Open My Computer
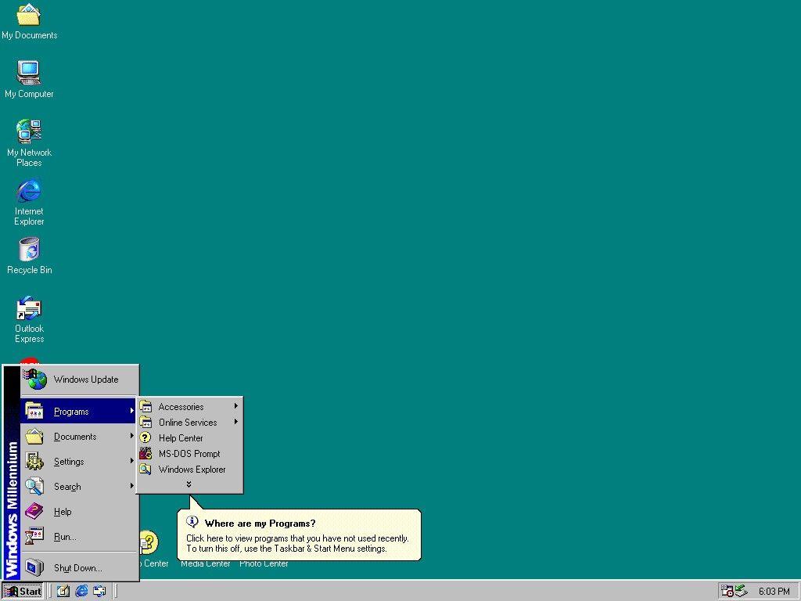Image resolution: width=801 pixels, height=601 pixels. tap(29, 73)
